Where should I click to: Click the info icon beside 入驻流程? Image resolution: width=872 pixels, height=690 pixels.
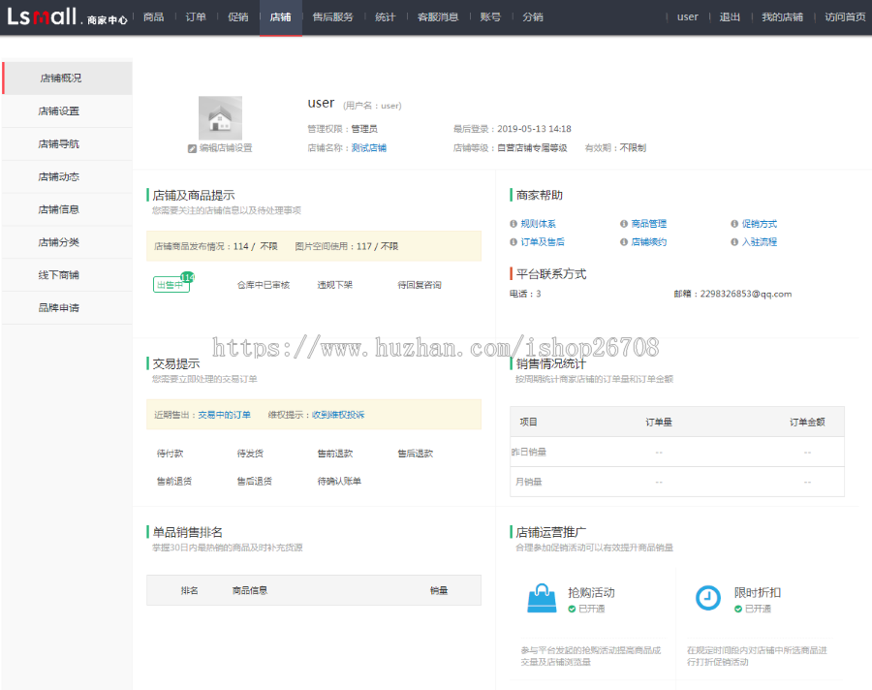tap(734, 242)
